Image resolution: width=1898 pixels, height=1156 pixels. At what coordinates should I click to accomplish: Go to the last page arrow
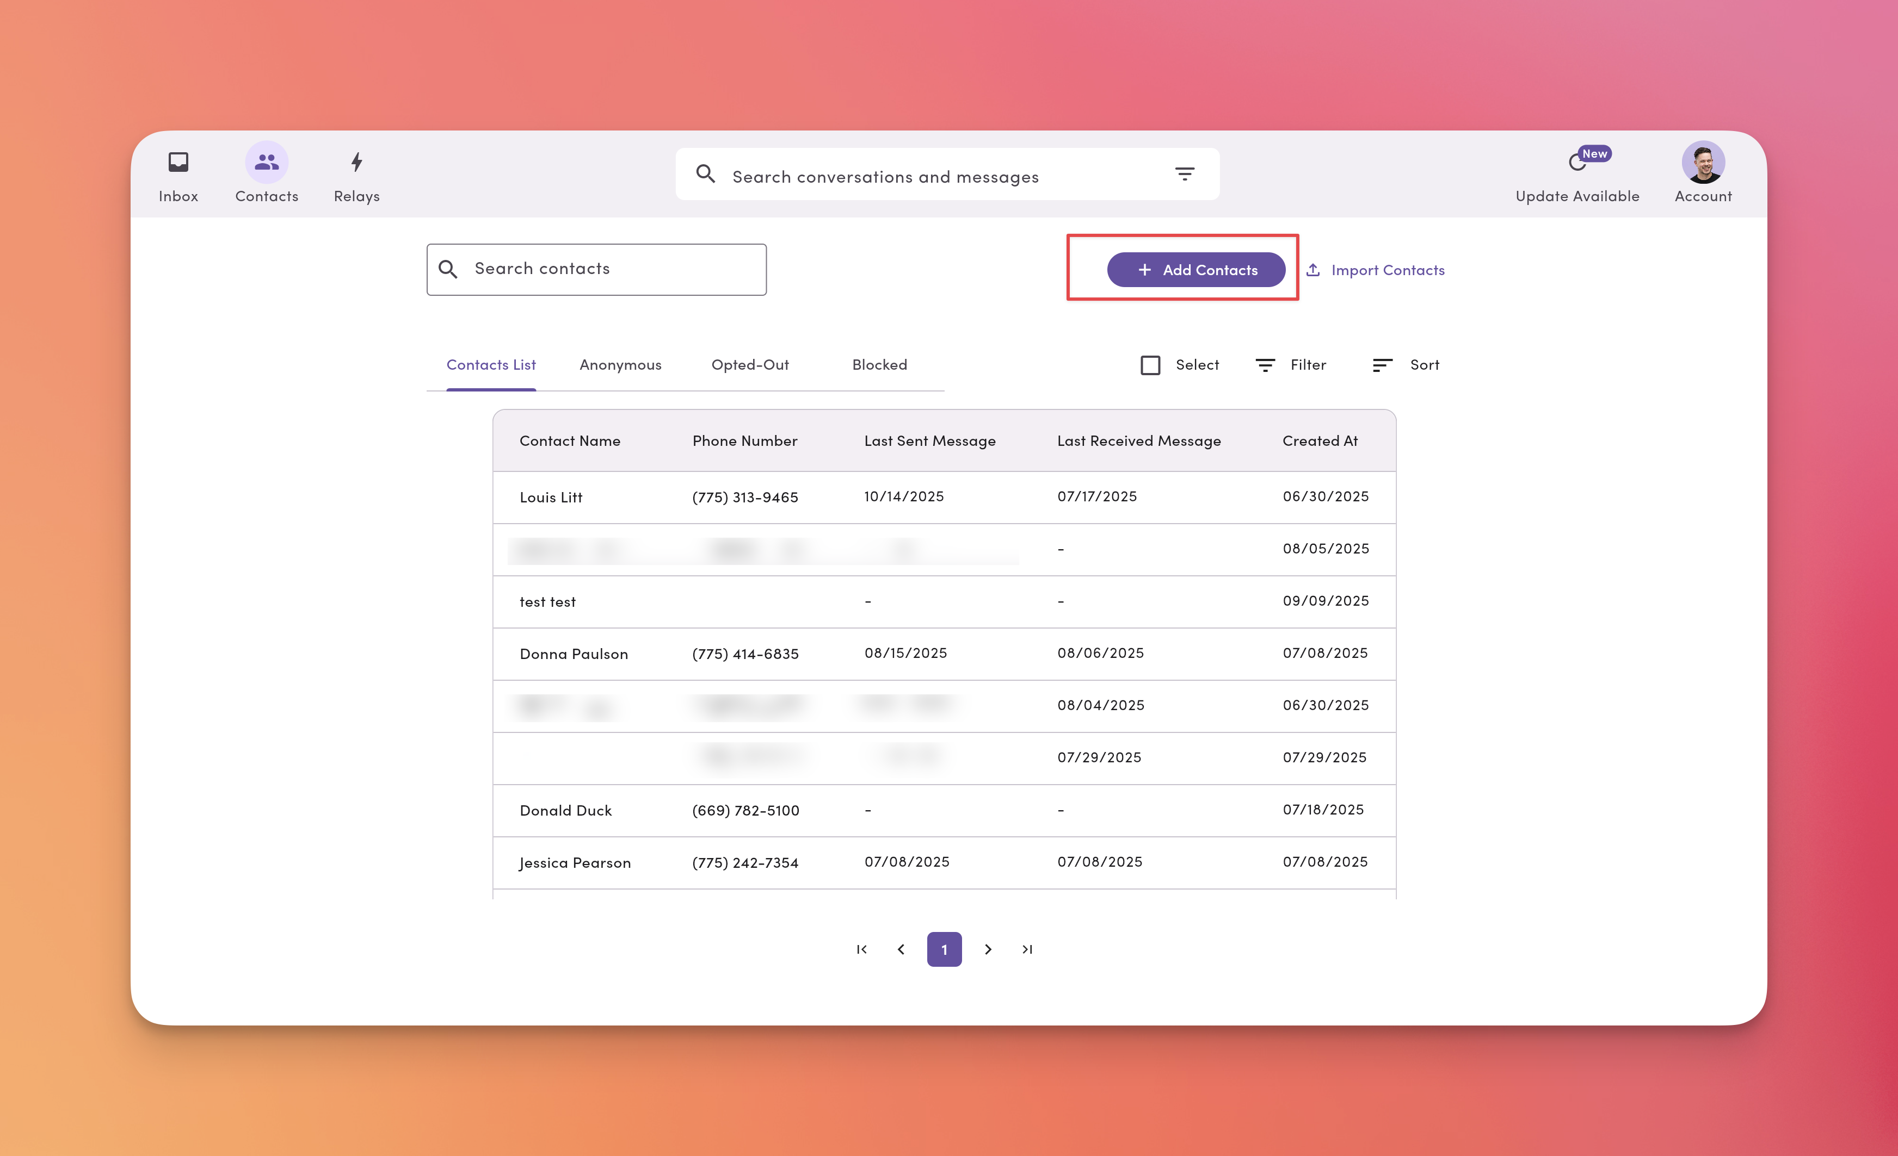coord(1027,949)
